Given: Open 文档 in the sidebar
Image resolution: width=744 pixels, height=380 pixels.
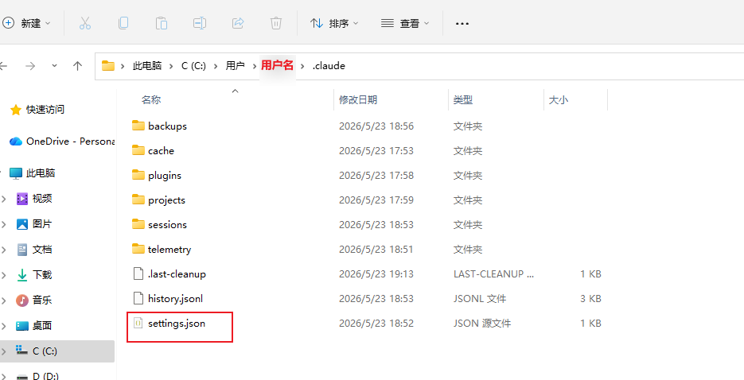Looking at the screenshot, I should [x=34, y=250].
